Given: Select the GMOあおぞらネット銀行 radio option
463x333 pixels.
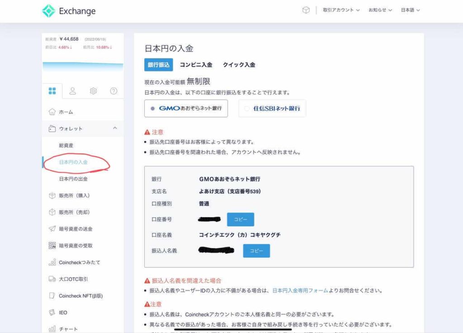Looking at the screenshot, I should coord(186,108).
